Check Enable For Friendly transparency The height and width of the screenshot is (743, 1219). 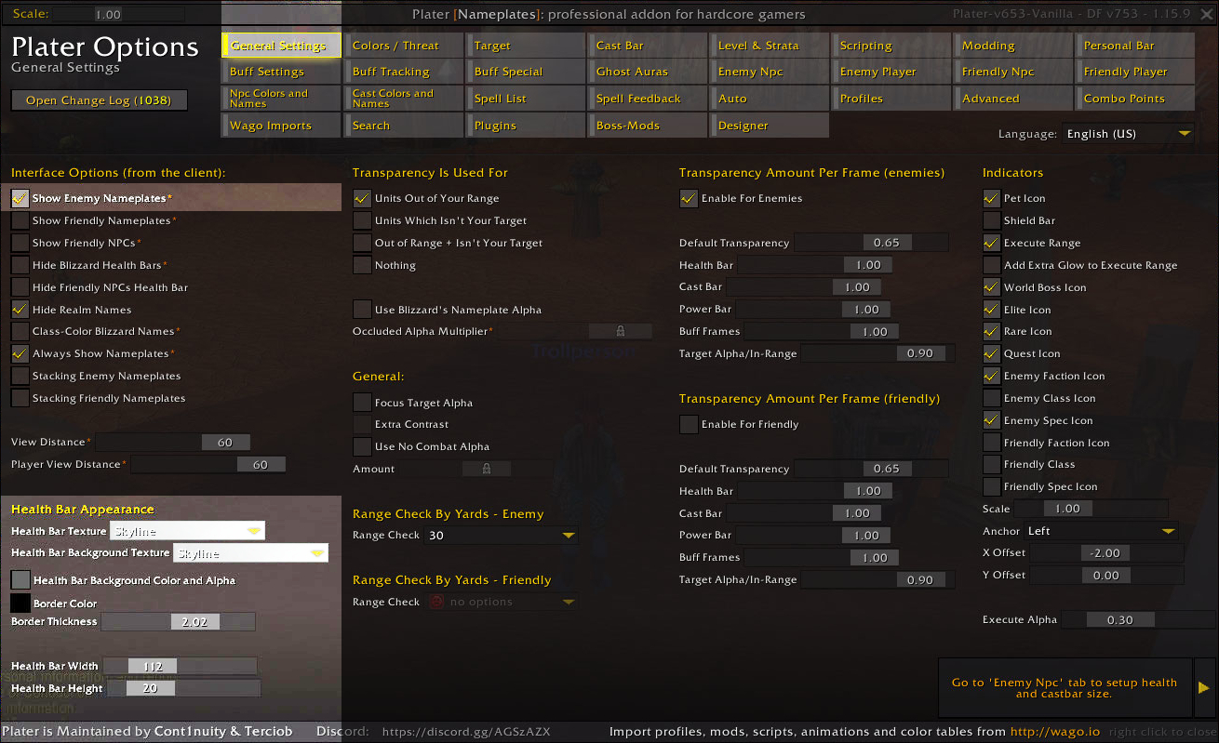(x=689, y=424)
